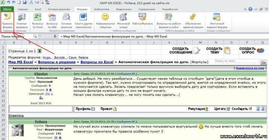
Task: Click moderator link Pelena
Action: (83, 57)
